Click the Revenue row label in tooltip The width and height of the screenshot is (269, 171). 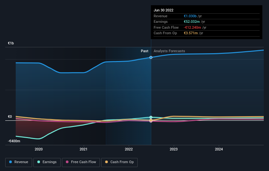[161, 16]
